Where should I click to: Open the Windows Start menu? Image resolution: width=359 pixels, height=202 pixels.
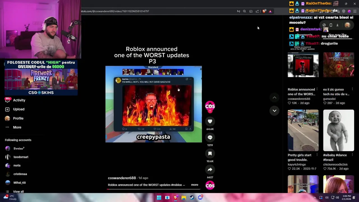tap(159, 198)
